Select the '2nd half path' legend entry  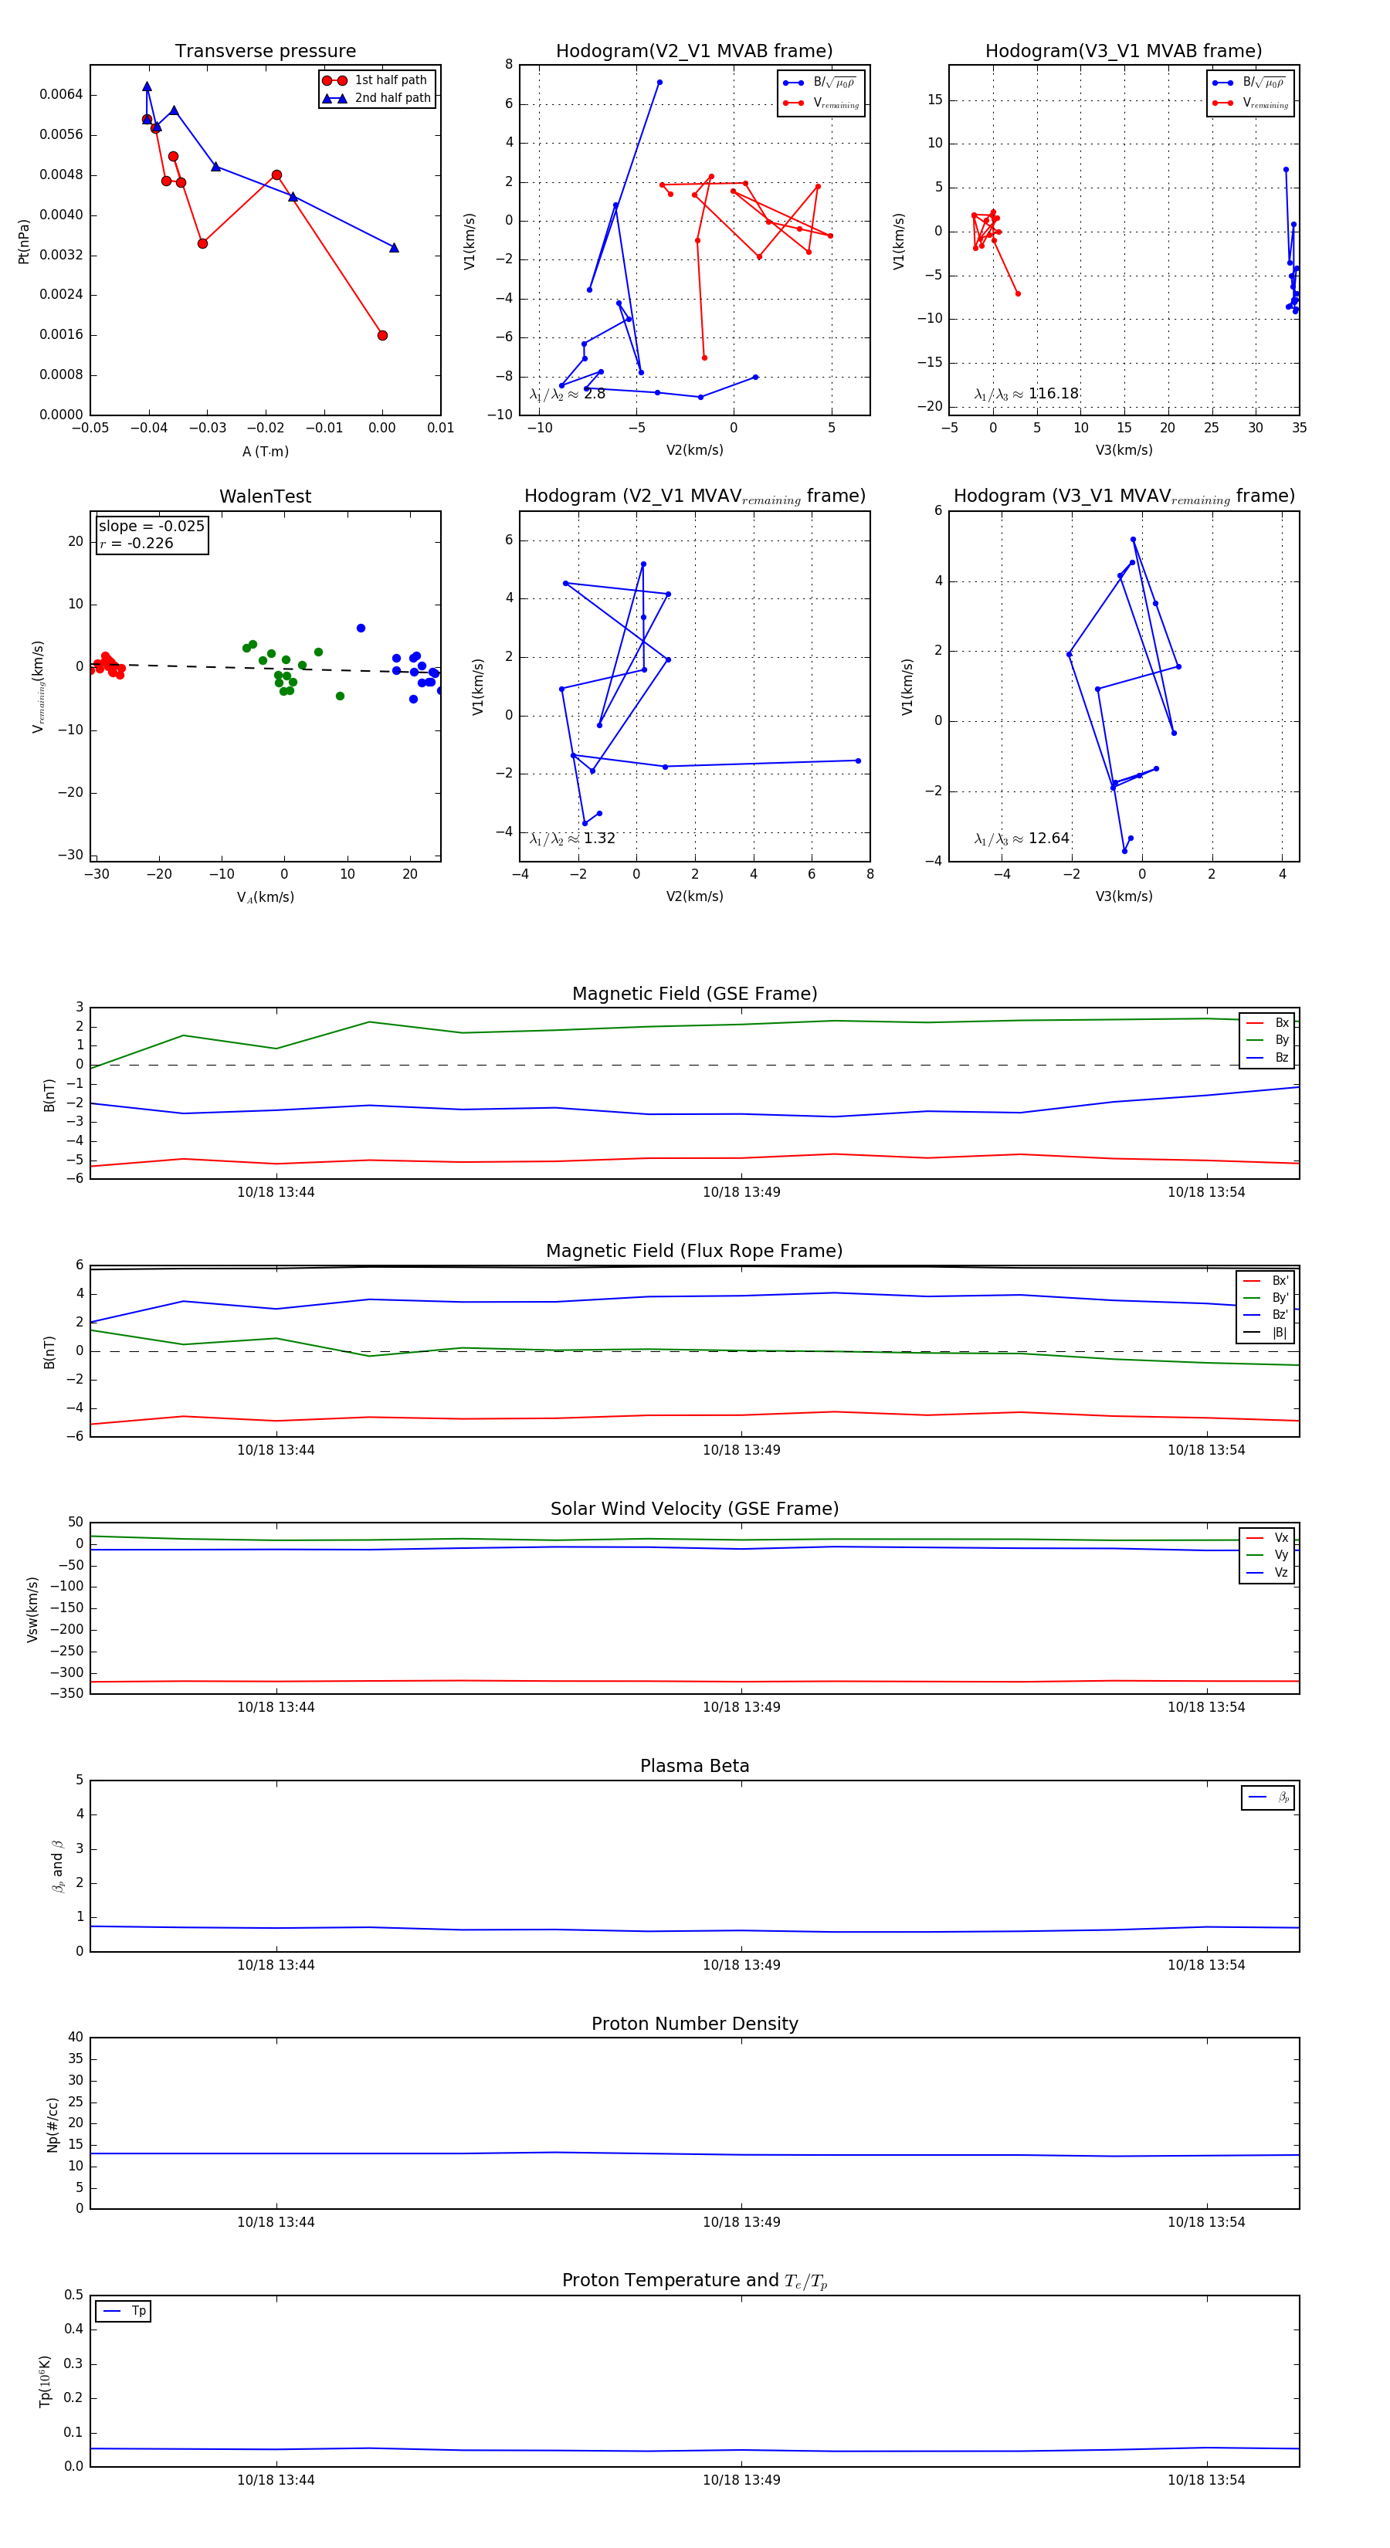[x=377, y=98]
